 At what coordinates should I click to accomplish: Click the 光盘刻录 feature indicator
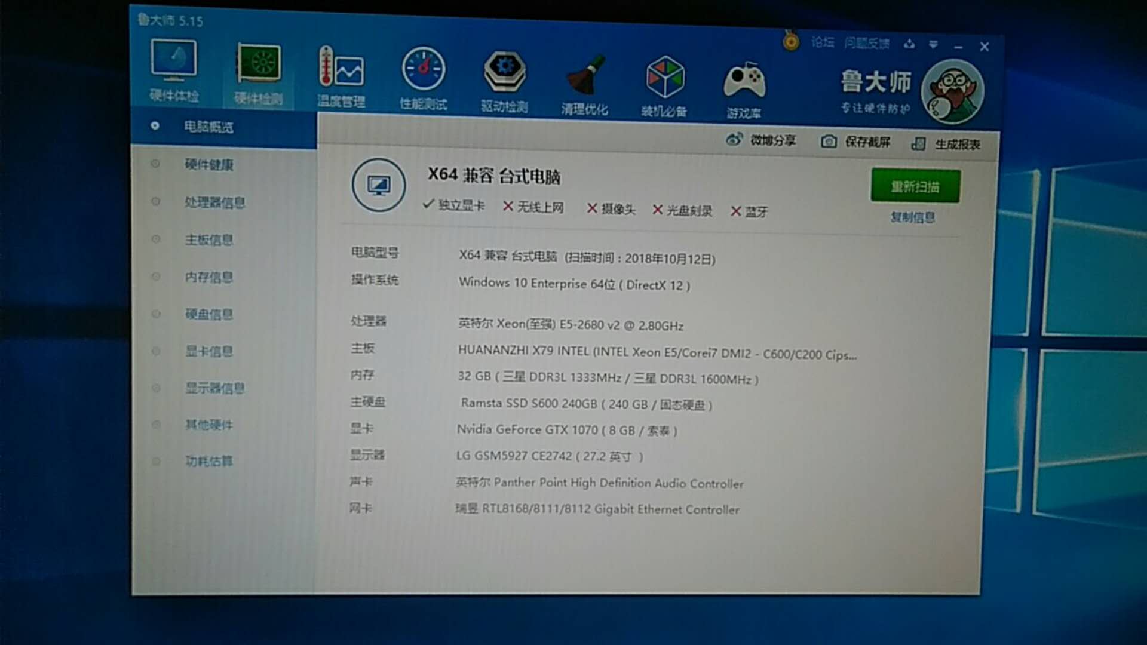click(x=682, y=210)
